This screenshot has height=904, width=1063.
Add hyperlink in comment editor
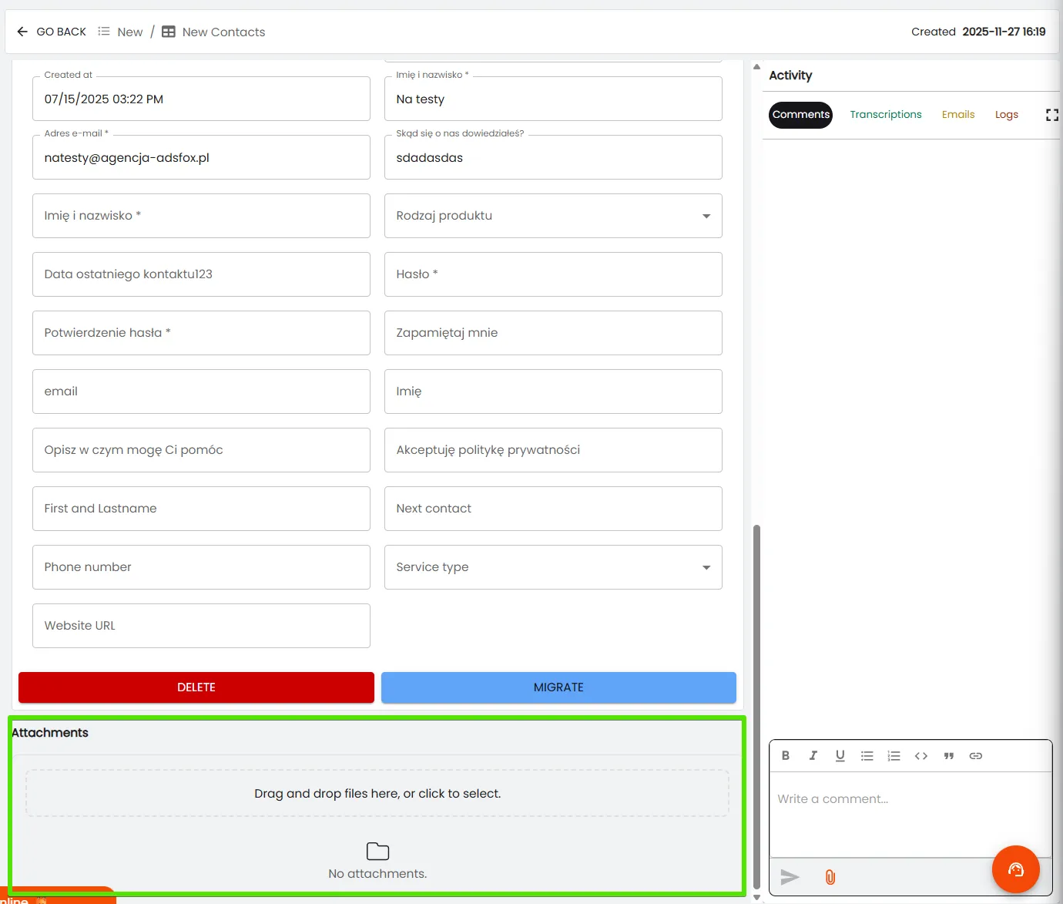[976, 755]
